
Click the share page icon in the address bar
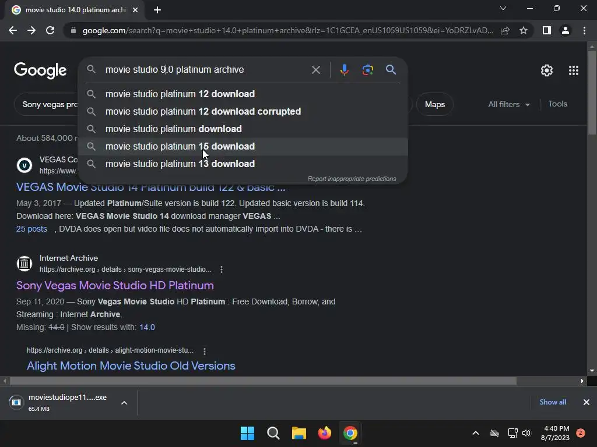click(x=505, y=30)
